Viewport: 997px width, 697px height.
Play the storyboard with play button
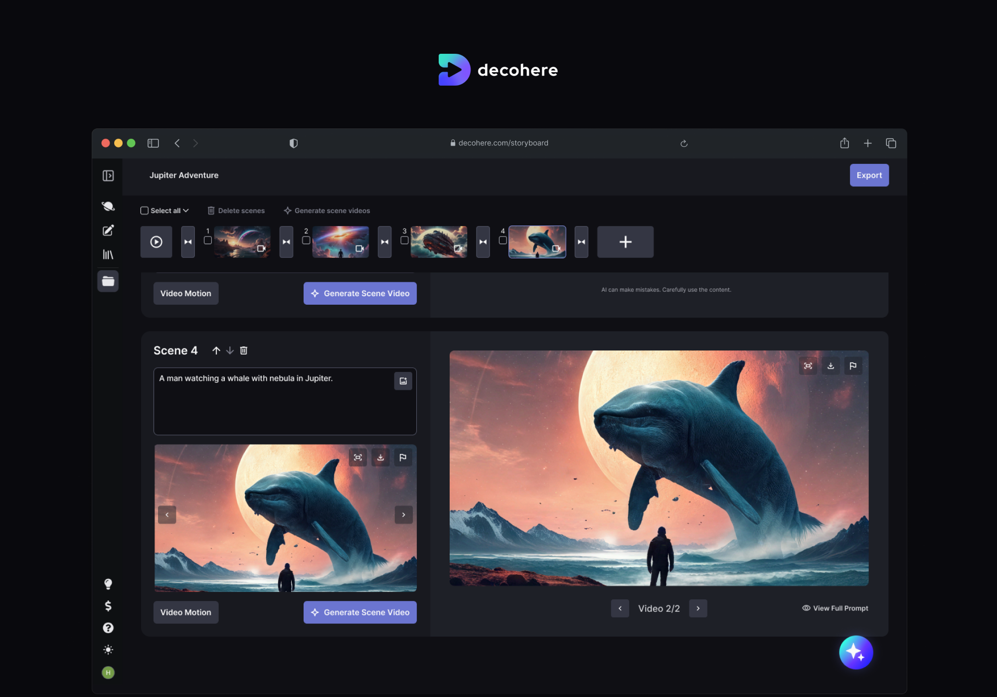[x=156, y=242]
